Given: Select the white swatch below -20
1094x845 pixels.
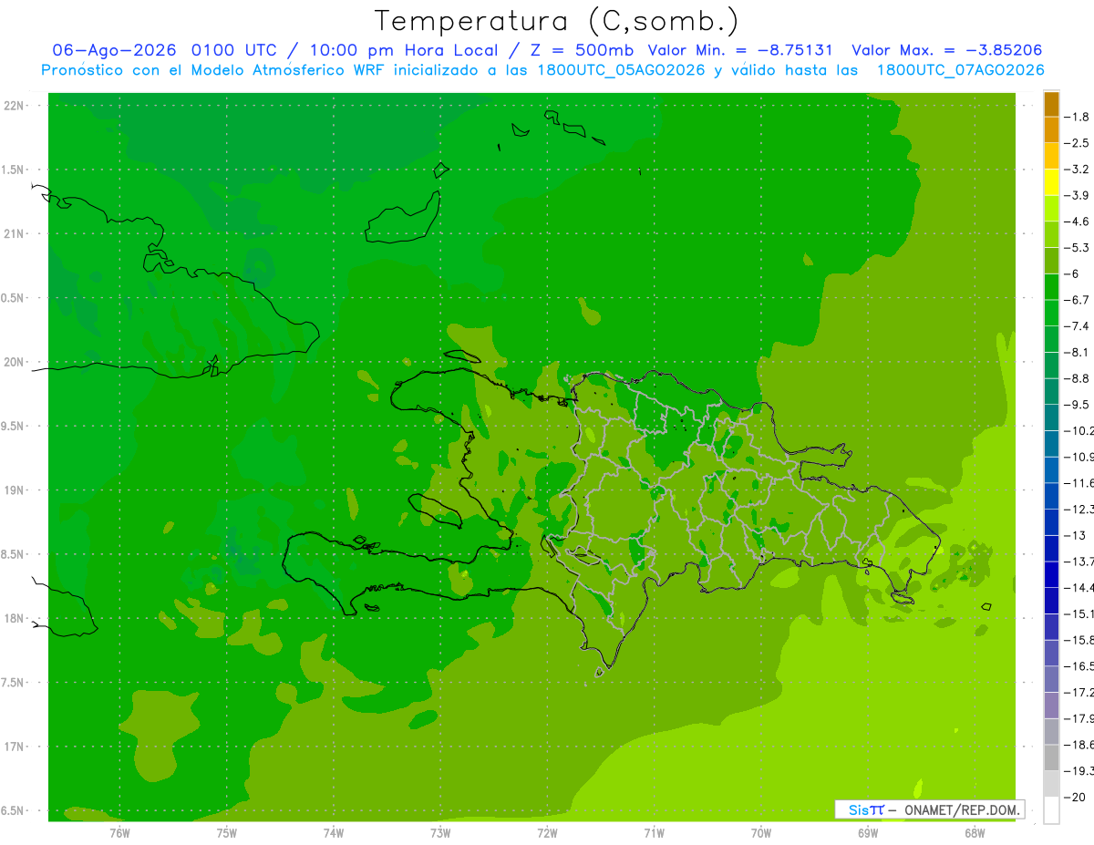Looking at the screenshot, I should click(1051, 810).
